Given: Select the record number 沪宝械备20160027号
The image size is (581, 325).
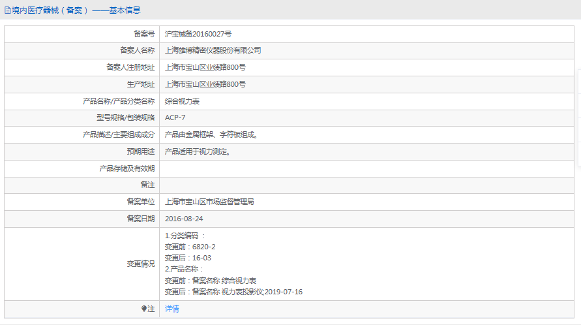Looking at the screenshot, I should coord(198,34).
